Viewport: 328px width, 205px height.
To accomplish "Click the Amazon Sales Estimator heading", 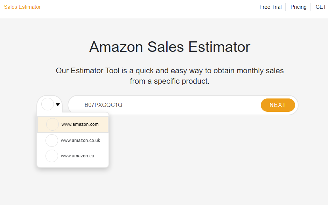I will click(x=170, y=47).
